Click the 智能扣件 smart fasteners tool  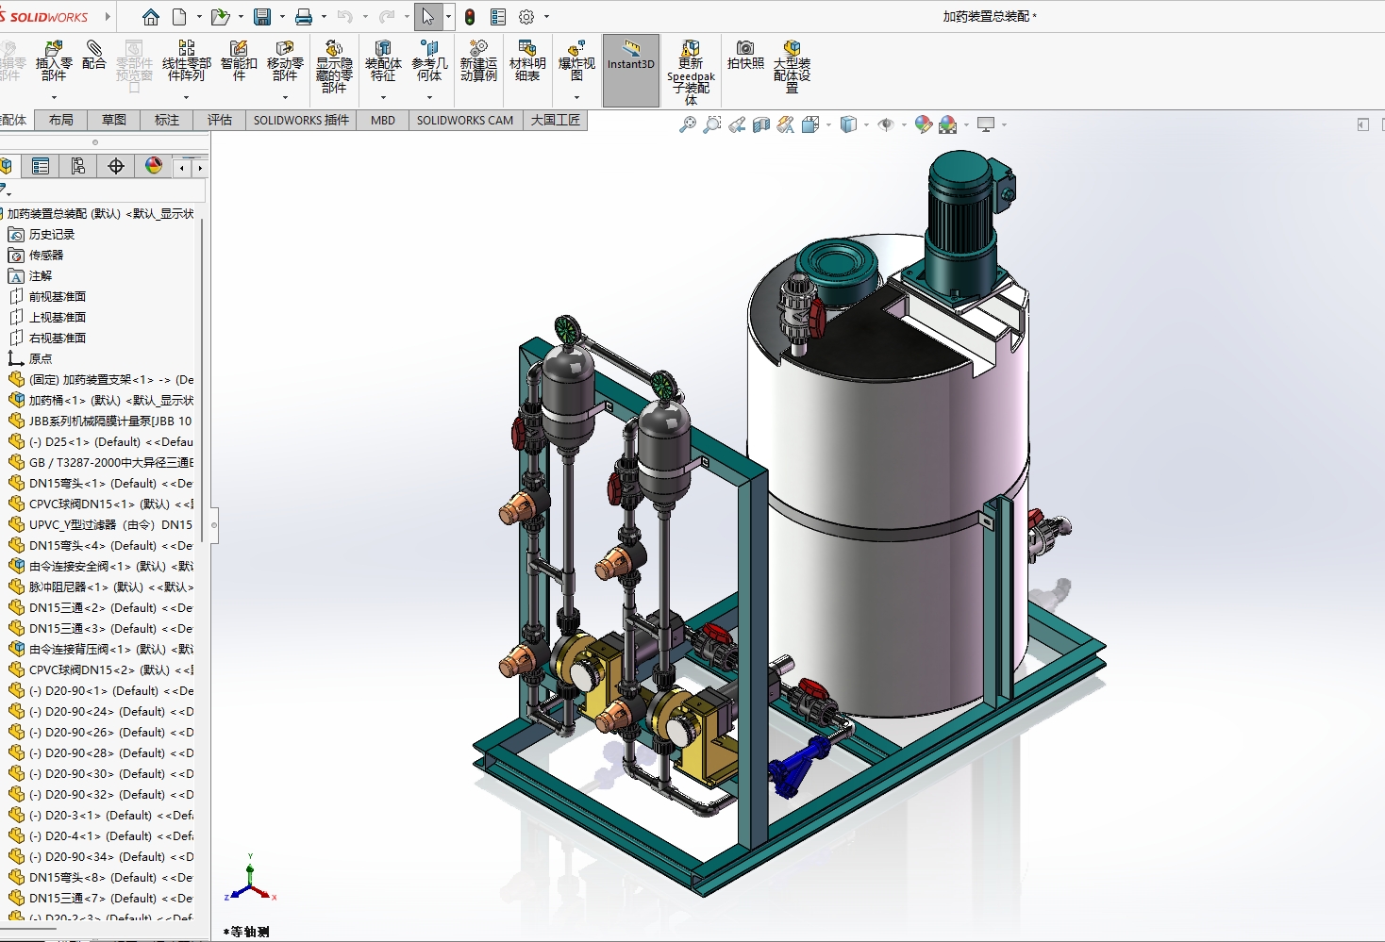click(x=239, y=61)
